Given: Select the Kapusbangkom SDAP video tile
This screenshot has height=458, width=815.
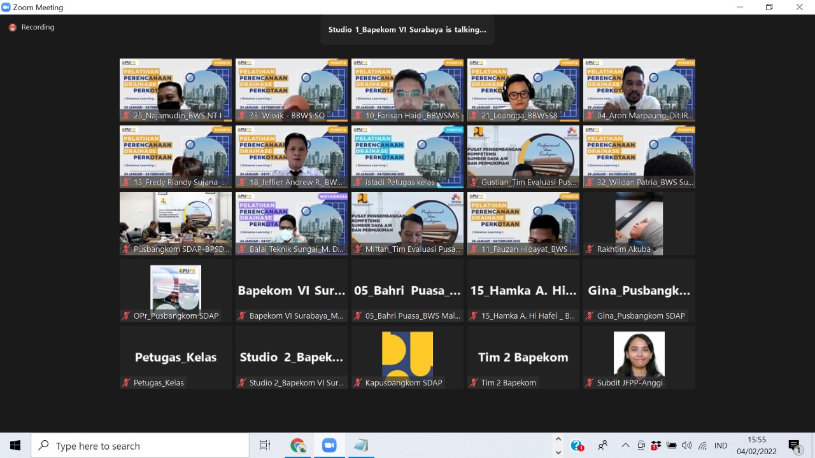Looking at the screenshot, I should click(407, 357).
